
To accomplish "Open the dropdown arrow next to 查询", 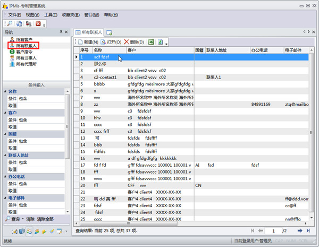I will click(x=23, y=219).
